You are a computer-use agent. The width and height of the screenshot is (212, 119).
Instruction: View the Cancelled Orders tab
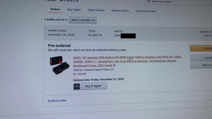[x=146, y=11]
